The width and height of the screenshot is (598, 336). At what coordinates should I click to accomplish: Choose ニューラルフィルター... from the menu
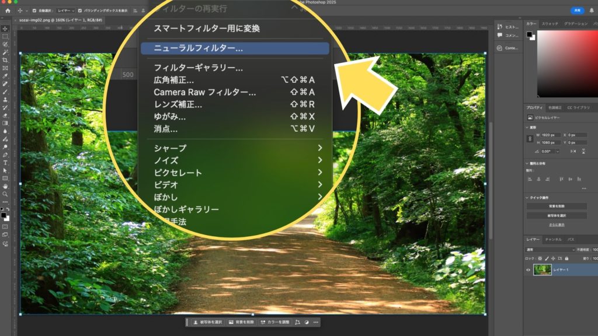point(235,48)
